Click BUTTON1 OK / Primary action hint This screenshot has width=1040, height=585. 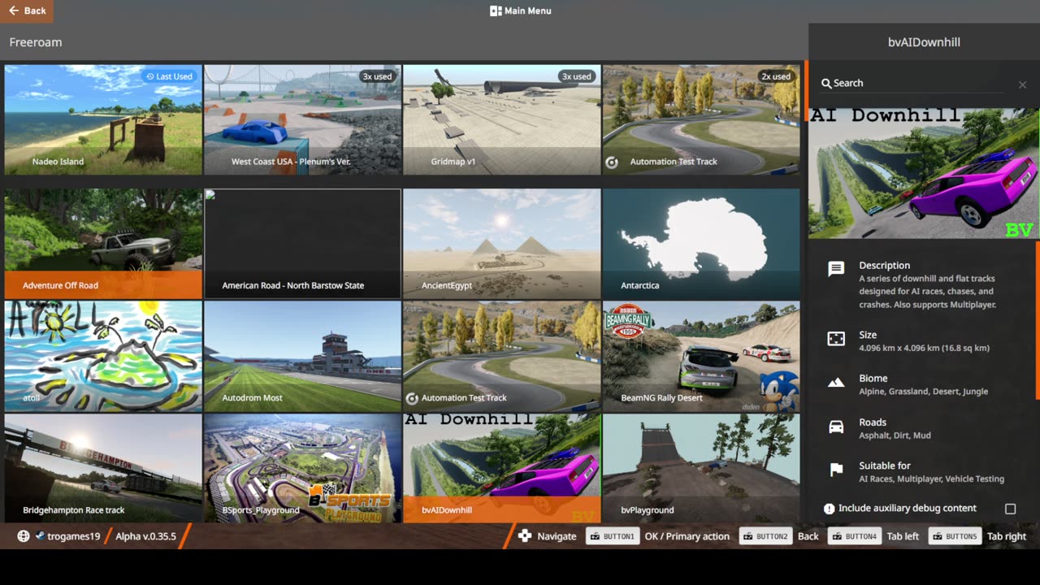[x=657, y=536]
